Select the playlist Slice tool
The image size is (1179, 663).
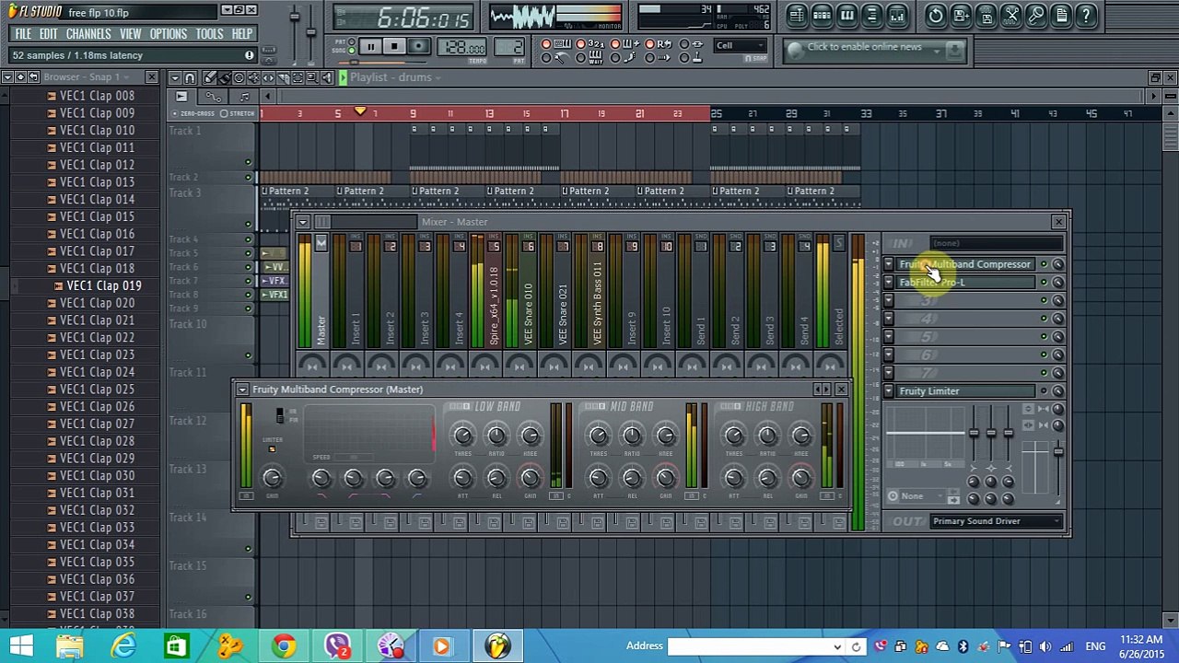coord(283,77)
